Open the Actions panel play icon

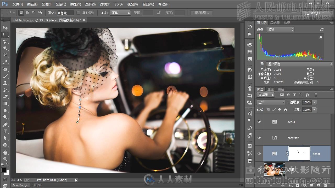(x=250, y=34)
